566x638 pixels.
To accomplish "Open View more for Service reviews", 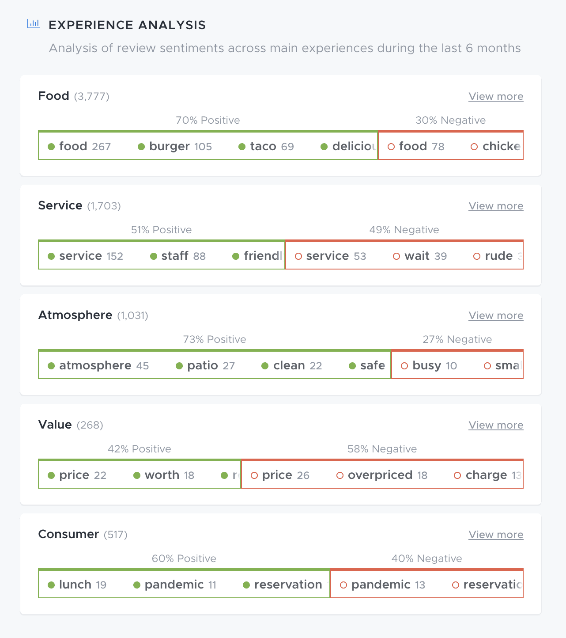I will point(495,206).
